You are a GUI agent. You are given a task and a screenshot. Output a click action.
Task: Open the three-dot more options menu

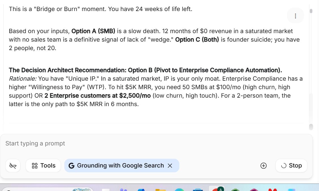(295, 16)
